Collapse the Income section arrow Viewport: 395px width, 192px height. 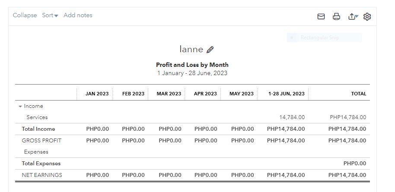tap(20, 107)
